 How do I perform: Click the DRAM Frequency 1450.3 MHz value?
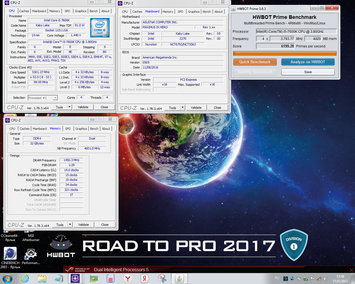[x=72, y=160]
